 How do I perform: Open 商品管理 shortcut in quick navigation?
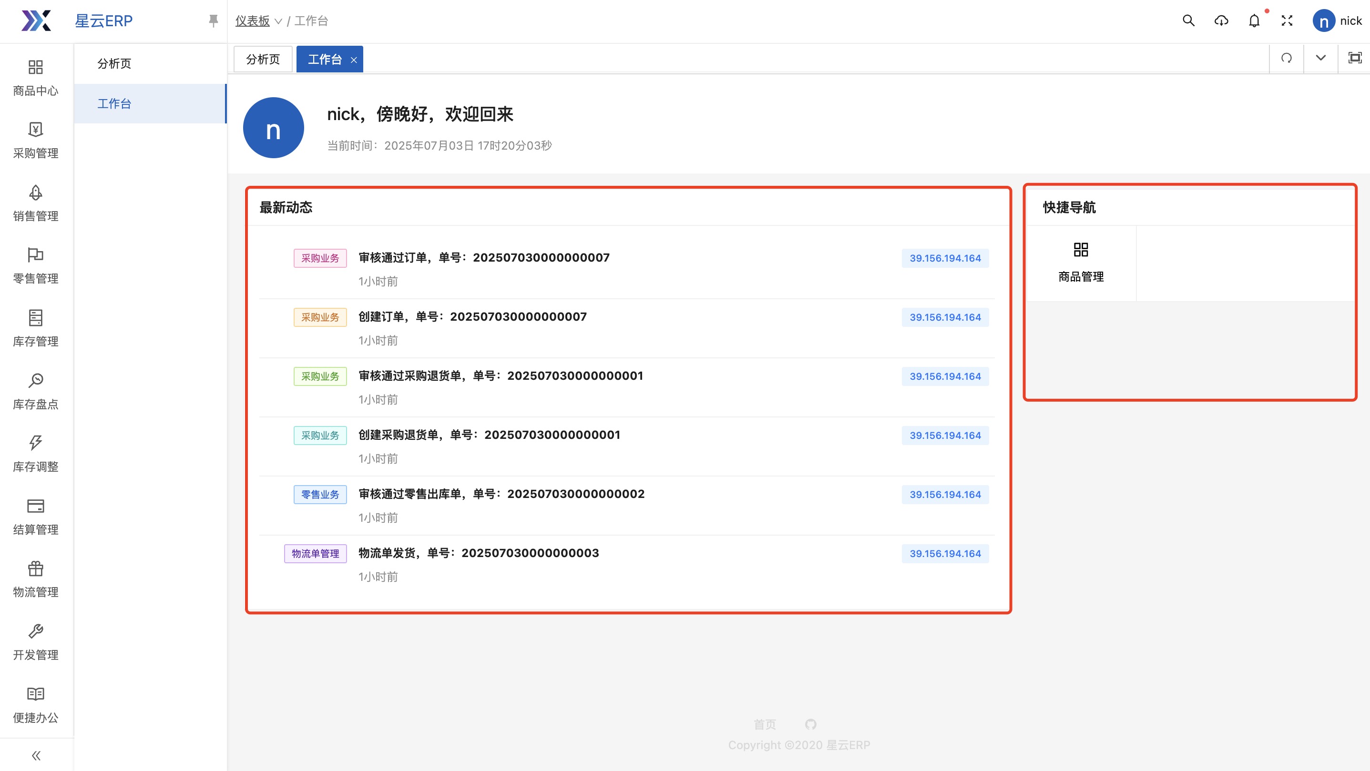[x=1081, y=262]
